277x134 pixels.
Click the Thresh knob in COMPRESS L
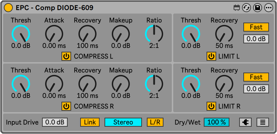click(21, 34)
